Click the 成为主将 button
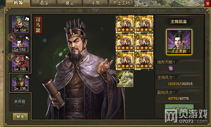 [x=179, y=109]
